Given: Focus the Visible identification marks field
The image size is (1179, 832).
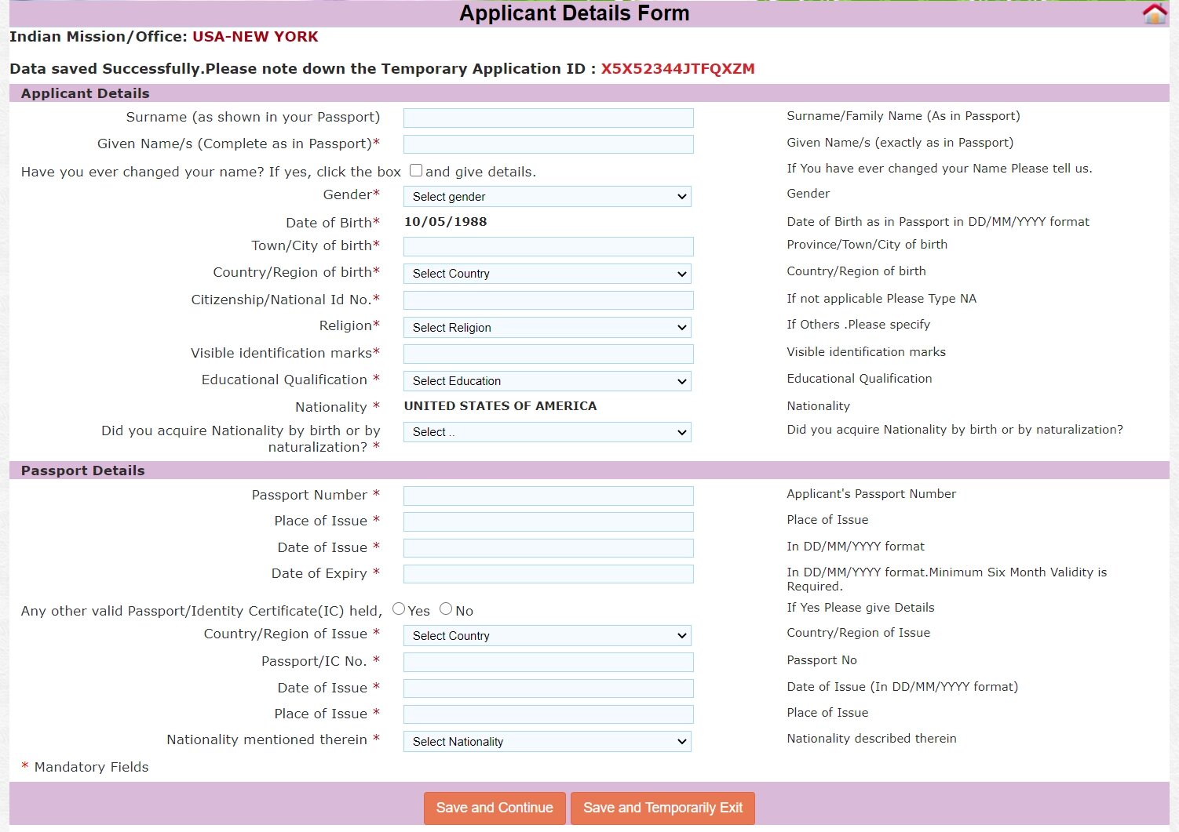Looking at the screenshot, I should click(548, 354).
